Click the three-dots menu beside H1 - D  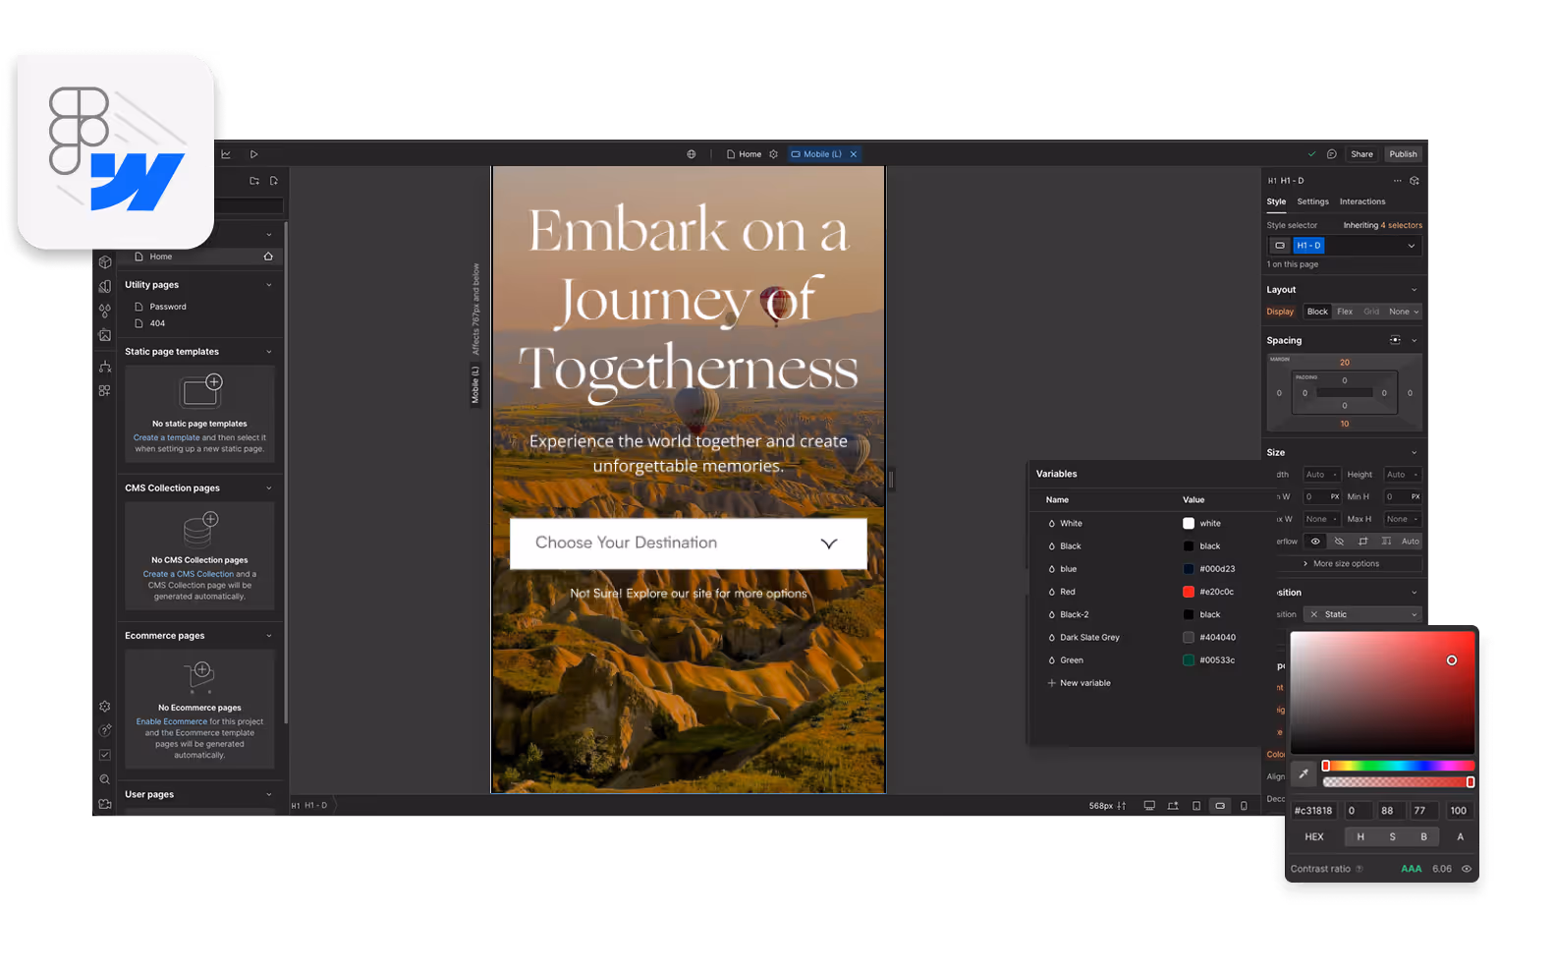coord(1398,181)
